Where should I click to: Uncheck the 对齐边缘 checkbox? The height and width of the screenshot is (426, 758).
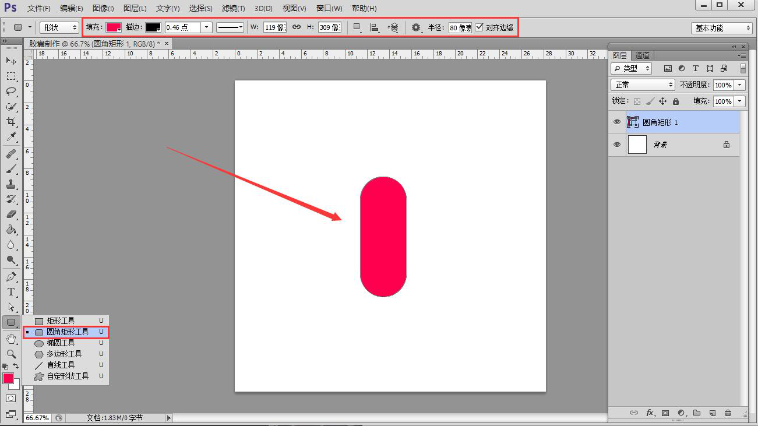[x=480, y=27]
